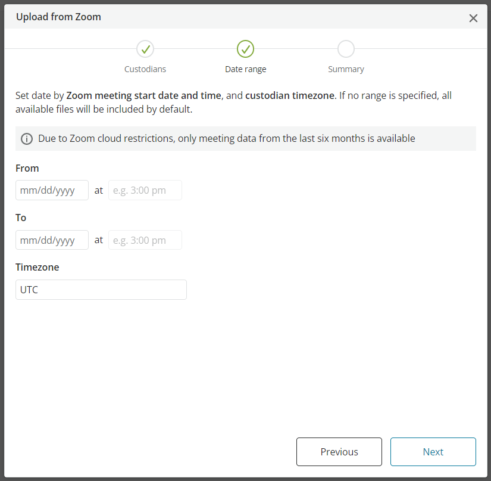Click the From field label
The image size is (491, 481).
[27, 169]
